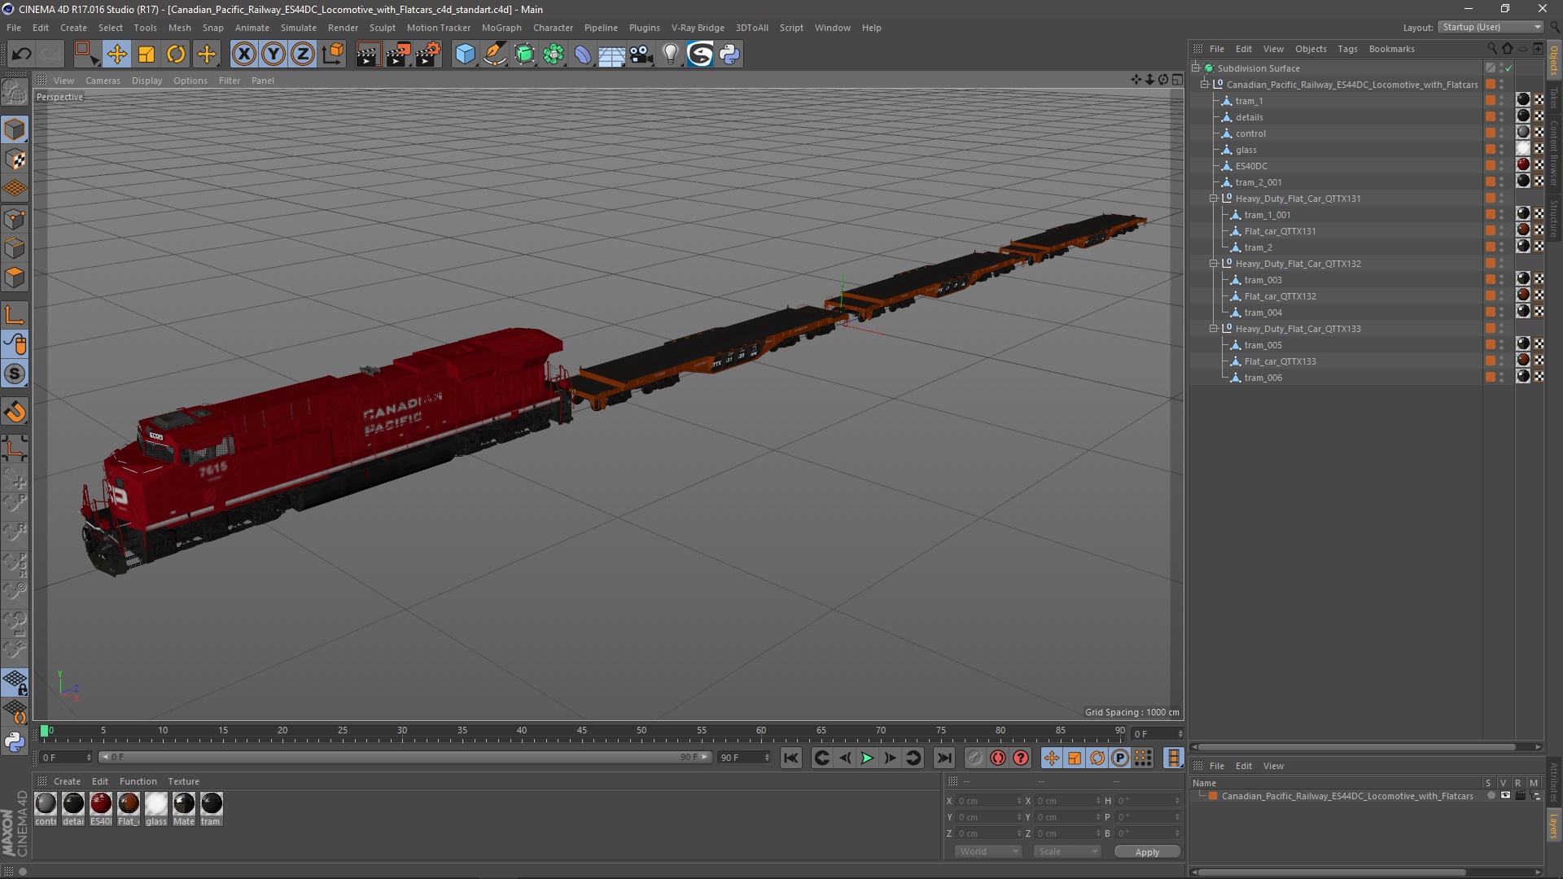This screenshot has width=1563, height=879.
Task: Open the V-Ray Bridge menu
Action: pyautogui.click(x=698, y=27)
